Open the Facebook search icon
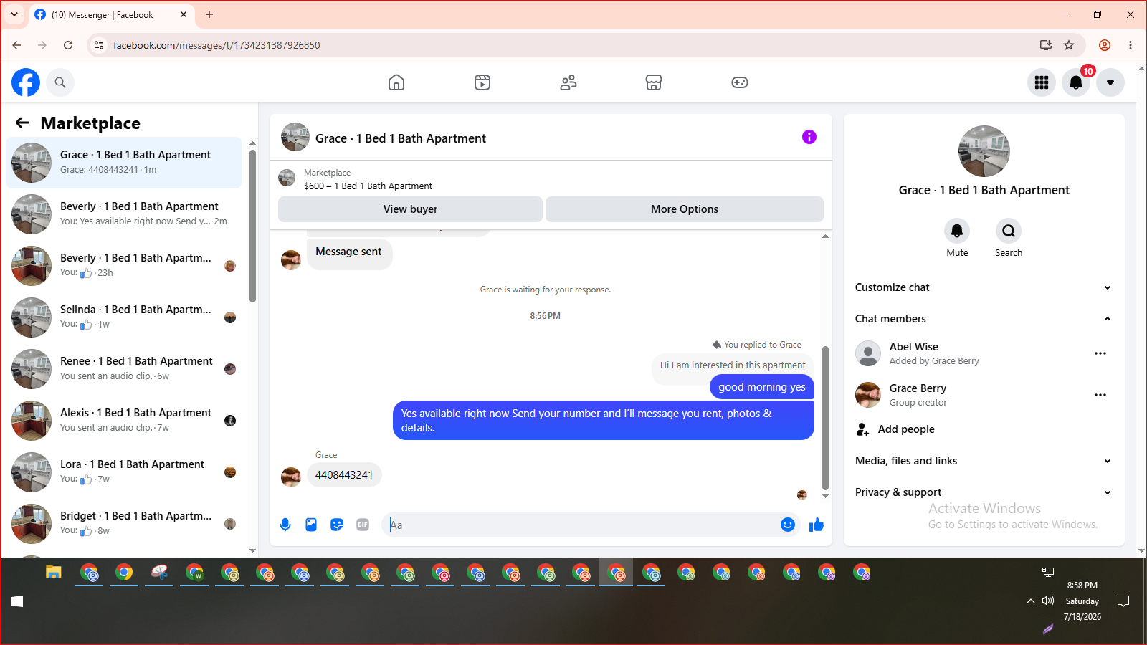Viewport: 1147px width, 645px height. click(60, 82)
